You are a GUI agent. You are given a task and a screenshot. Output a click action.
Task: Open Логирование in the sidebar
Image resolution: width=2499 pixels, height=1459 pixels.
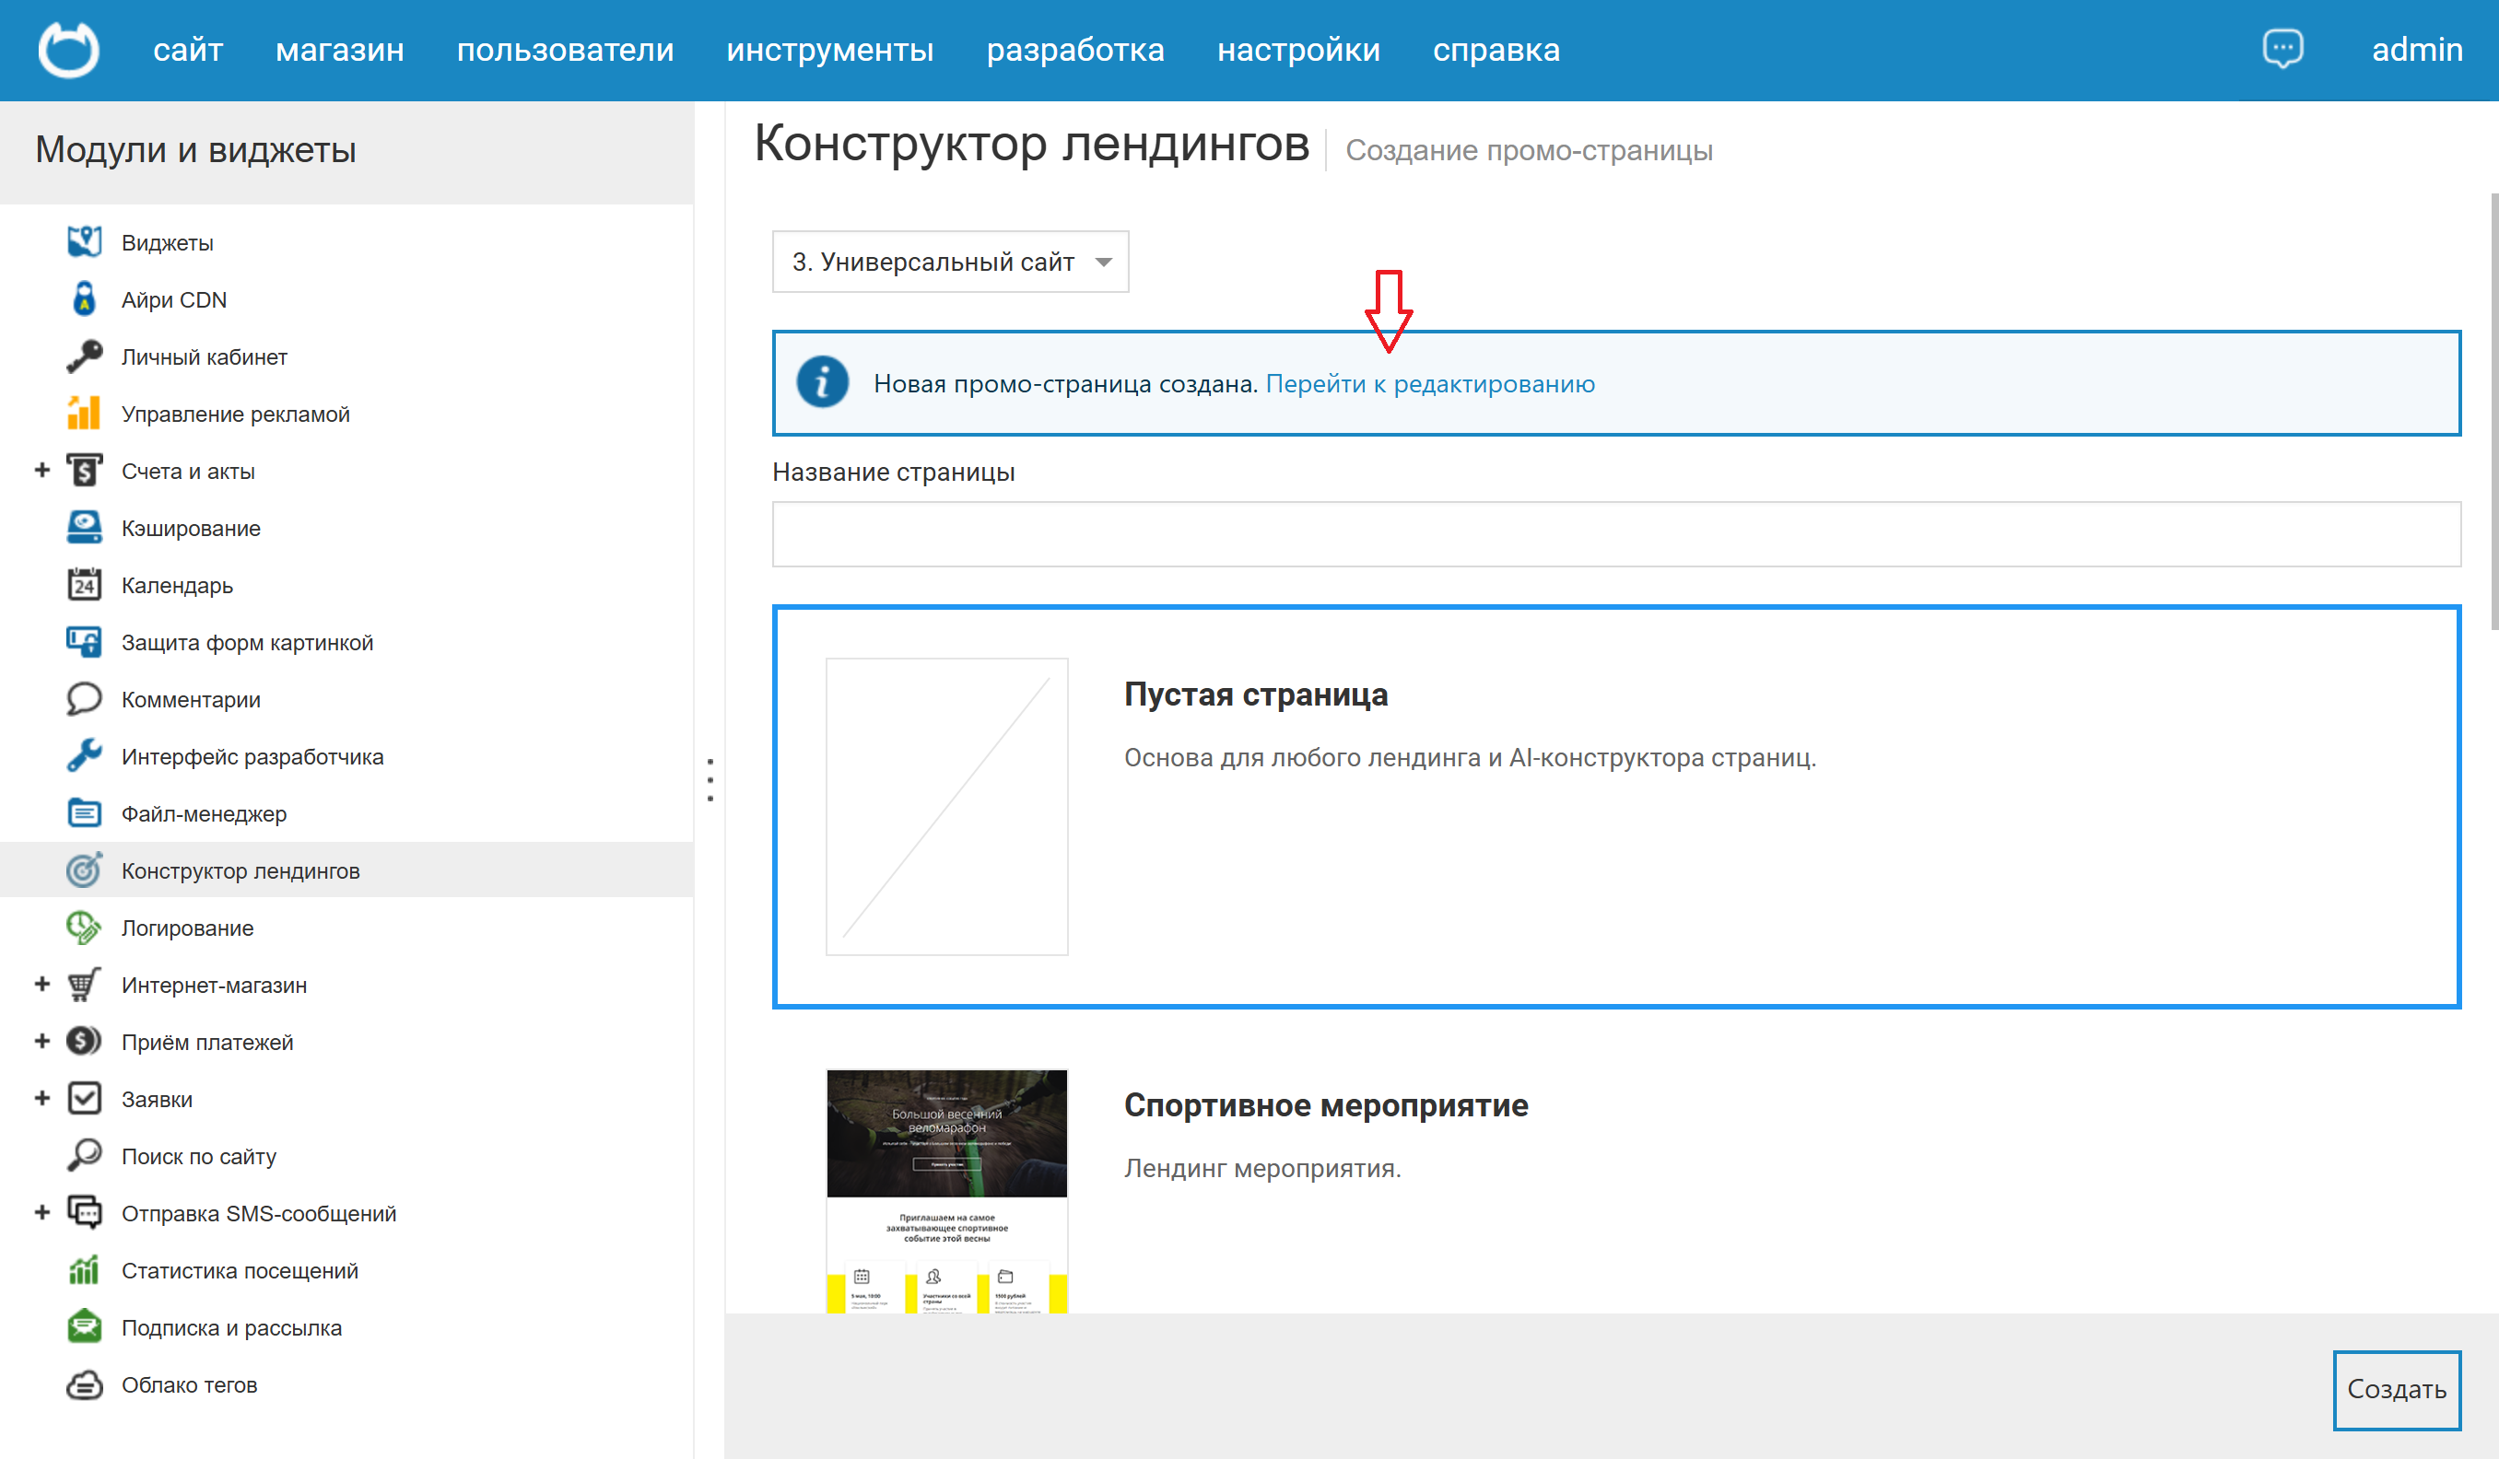[187, 928]
